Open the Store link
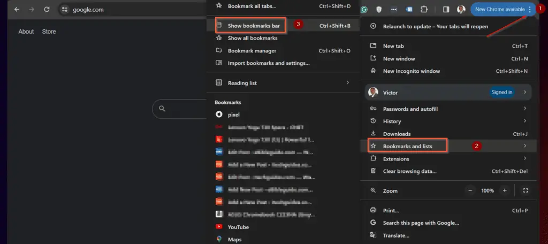This screenshot has height=244, width=548. tap(49, 32)
